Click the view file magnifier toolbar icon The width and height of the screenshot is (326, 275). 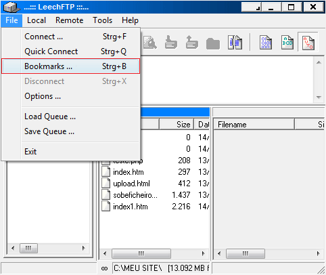coord(150,42)
